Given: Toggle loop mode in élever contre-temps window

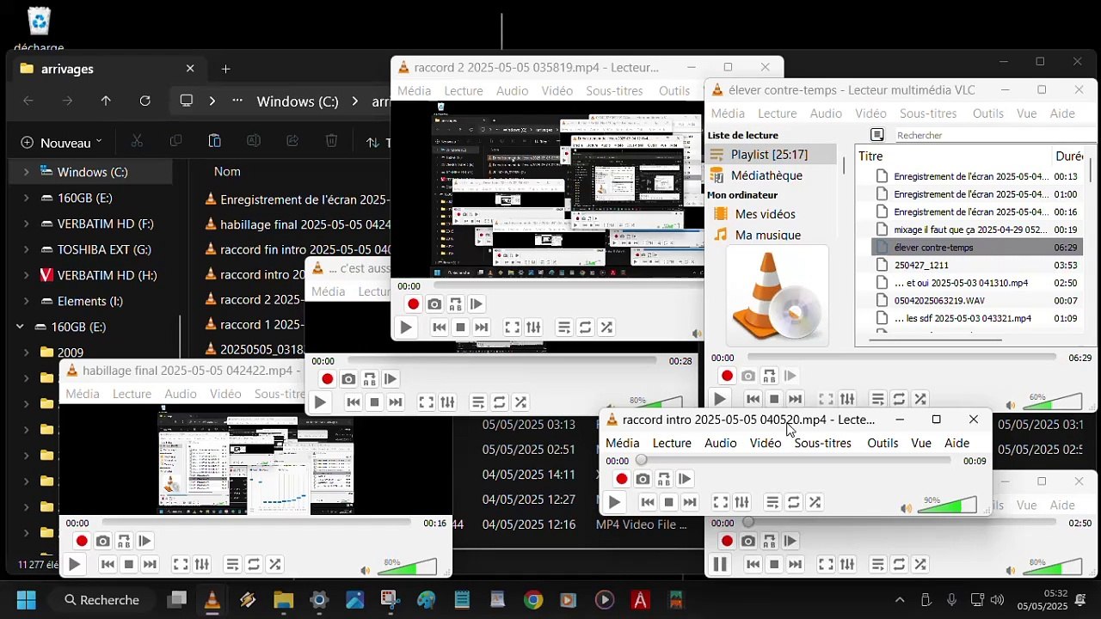Looking at the screenshot, I should coord(899,399).
